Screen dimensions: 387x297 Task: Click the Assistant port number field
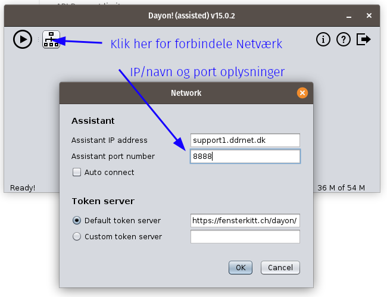245,156
